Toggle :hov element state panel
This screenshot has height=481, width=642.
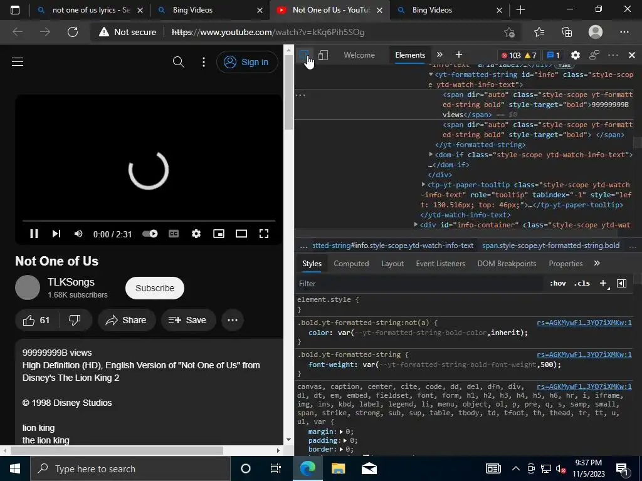click(x=558, y=283)
